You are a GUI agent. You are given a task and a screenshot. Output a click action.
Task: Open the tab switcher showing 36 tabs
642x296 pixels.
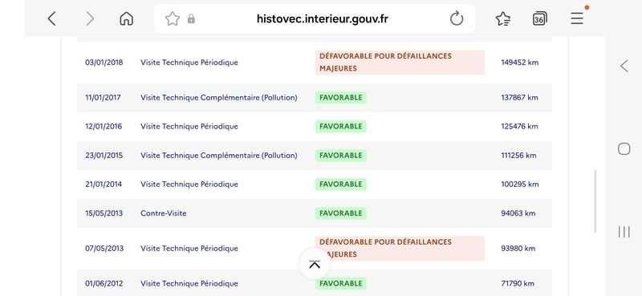(539, 18)
